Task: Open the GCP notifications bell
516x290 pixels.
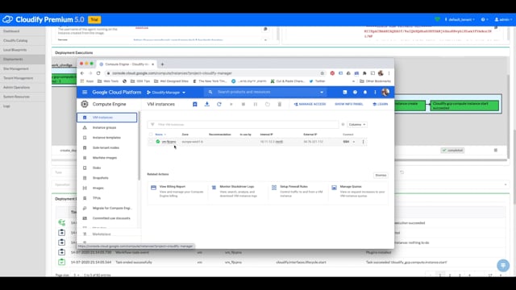Action: click(x=365, y=93)
